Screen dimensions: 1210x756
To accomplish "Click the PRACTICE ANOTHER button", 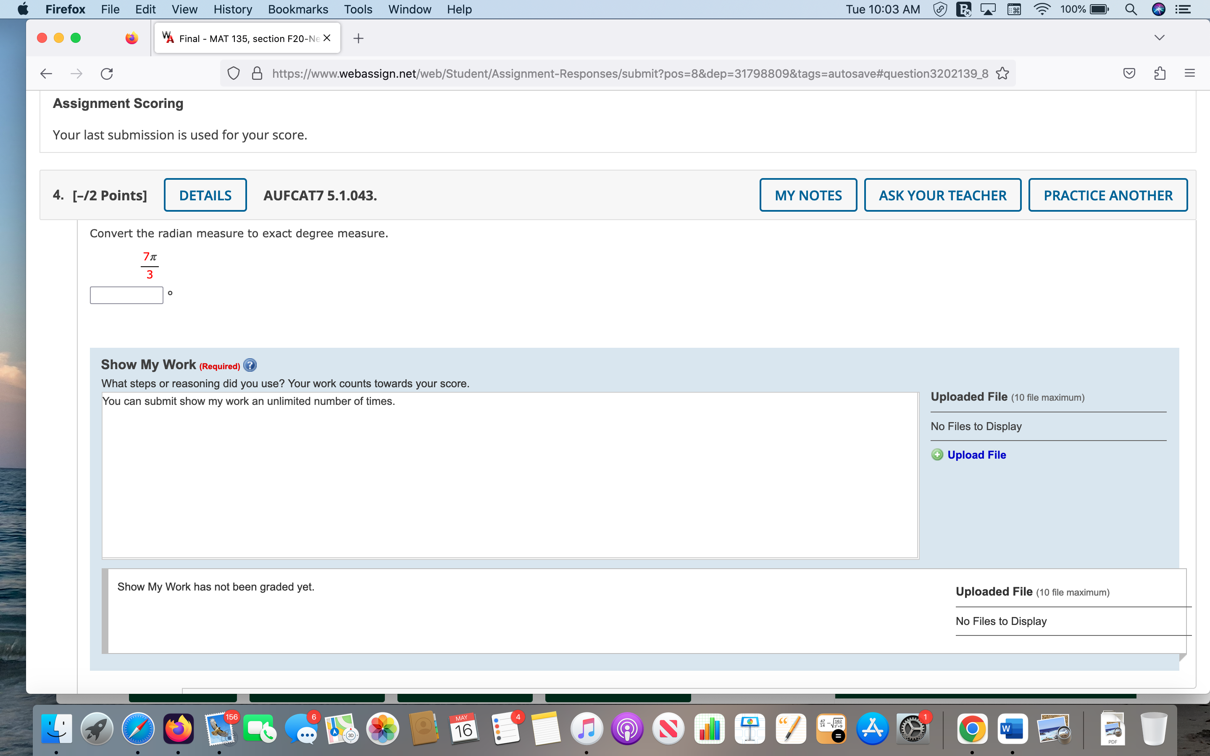I will [x=1108, y=195].
